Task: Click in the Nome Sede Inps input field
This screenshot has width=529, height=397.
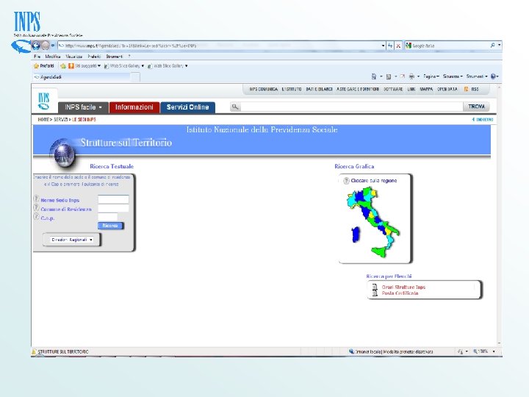Action: point(113,199)
